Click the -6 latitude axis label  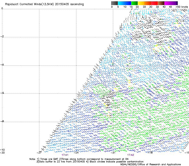tap(2, 93)
